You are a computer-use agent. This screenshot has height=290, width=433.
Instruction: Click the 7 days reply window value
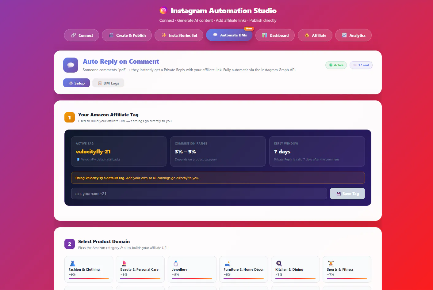click(282, 152)
